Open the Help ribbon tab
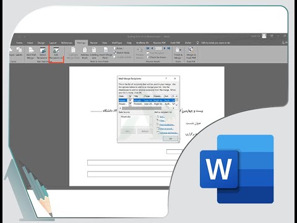Screen dimensions: 297x223 pyautogui.click(x=129, y=43)
